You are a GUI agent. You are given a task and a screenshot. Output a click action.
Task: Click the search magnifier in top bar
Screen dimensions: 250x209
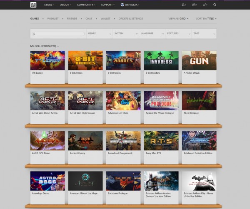[x=215, y=5]
